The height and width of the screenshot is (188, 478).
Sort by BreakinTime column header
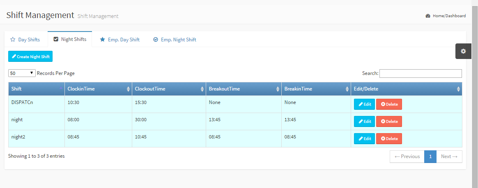point(316,89)
